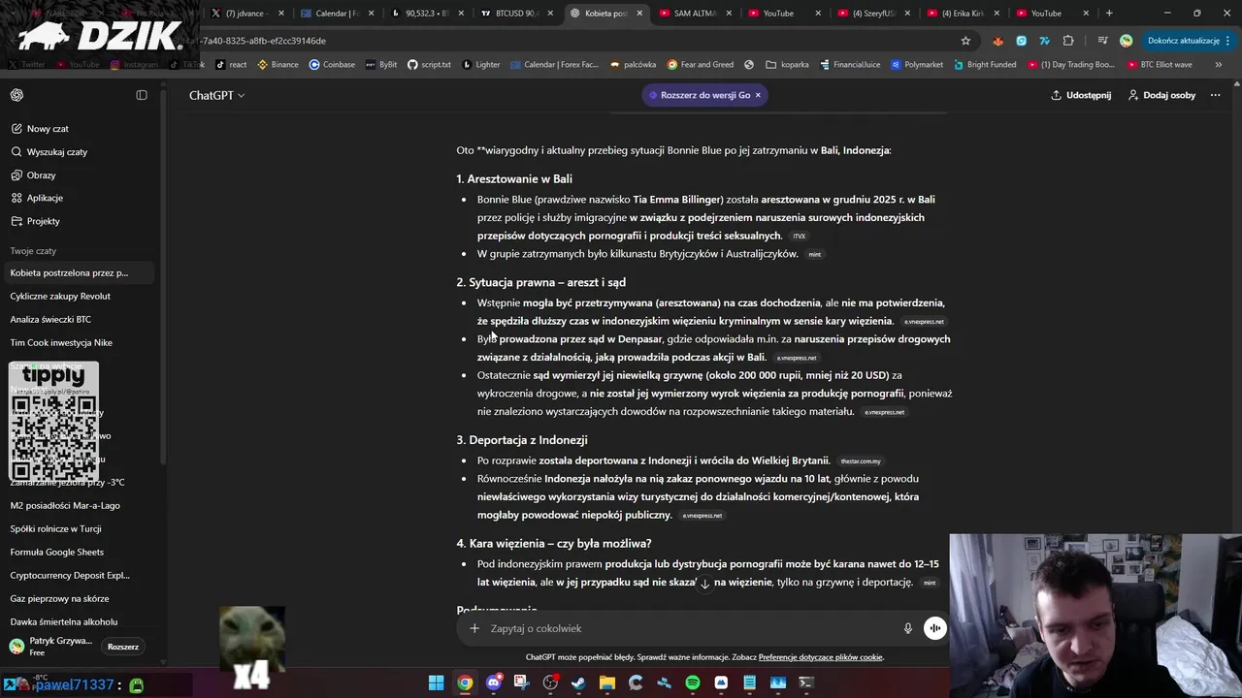Viewport: 1242px width, 698px height.
Task: Open File Explorer from the taskbar
Action: [x=607, y=682]
